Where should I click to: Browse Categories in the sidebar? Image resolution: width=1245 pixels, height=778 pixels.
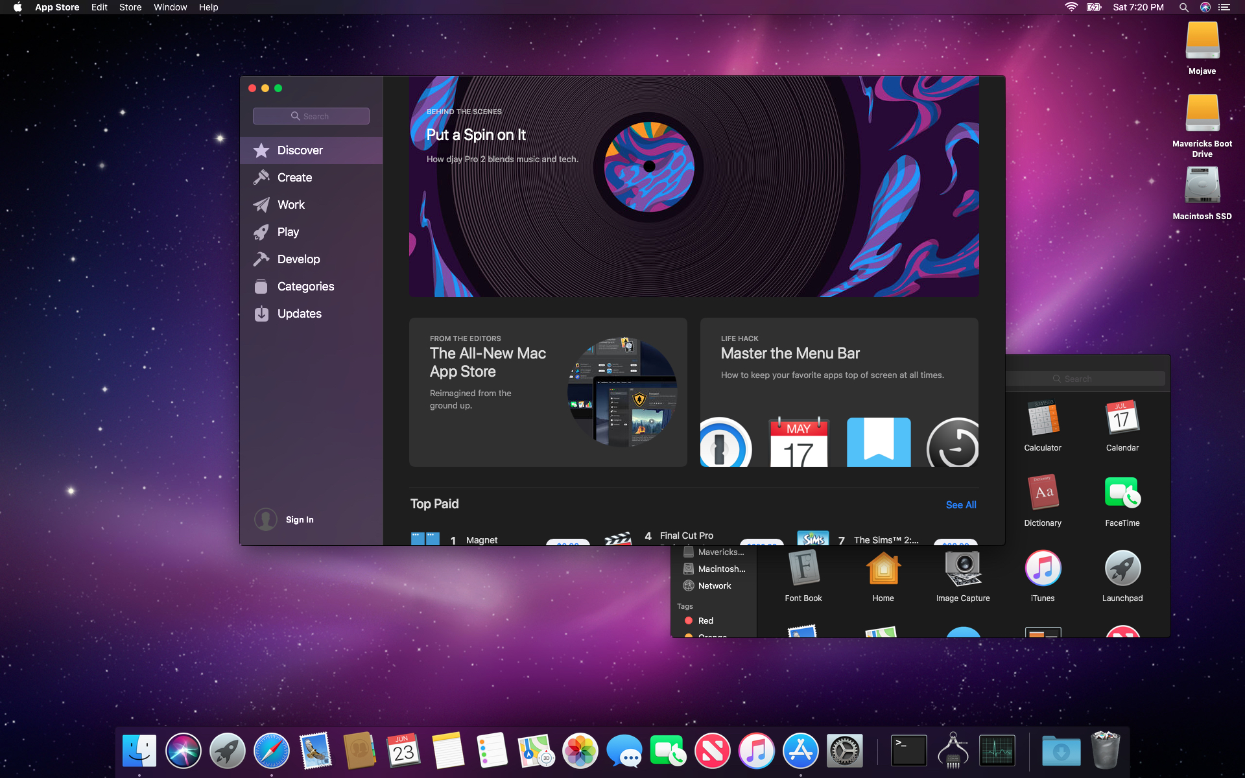coord(305,287)
